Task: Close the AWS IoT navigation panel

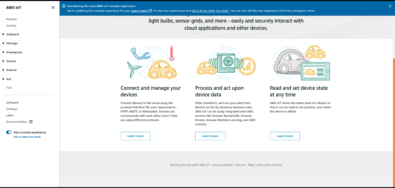Action: (53, 8)
